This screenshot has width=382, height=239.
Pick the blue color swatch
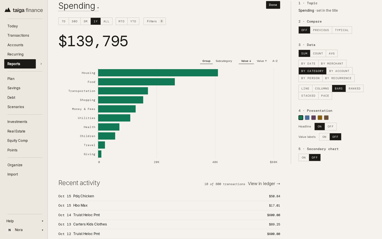pos(307,118)
